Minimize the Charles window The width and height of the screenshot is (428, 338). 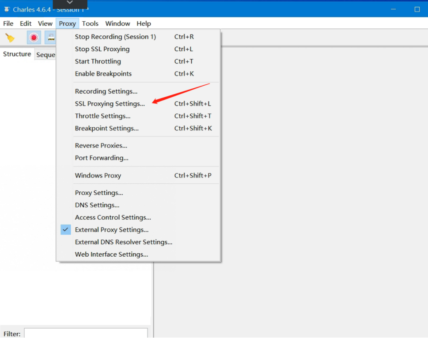(x=394, y=9)
